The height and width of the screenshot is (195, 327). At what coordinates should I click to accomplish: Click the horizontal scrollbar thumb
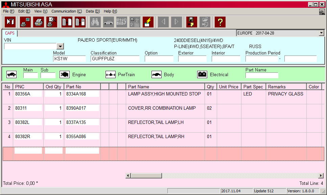point(146,176)
